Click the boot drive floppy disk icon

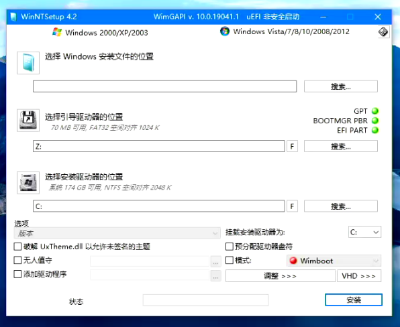click(x=28, y=121)
